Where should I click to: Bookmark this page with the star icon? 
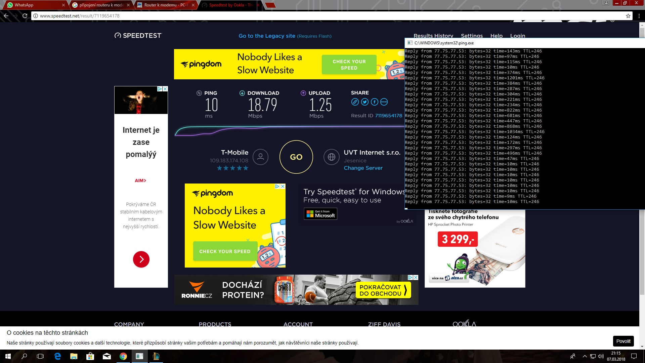click(628, 16)
